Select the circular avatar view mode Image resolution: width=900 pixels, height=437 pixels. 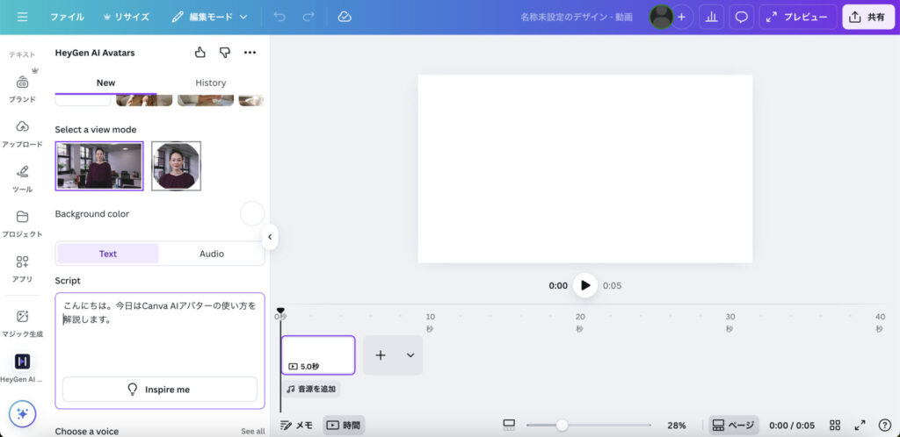click(176, 166)
